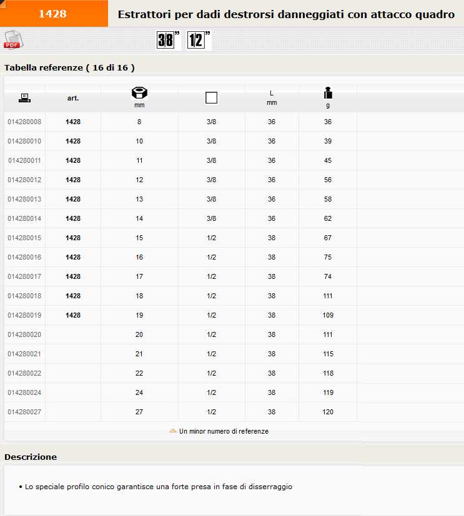Click weight value 118
464x516 pixels.
tap(328, 373)
